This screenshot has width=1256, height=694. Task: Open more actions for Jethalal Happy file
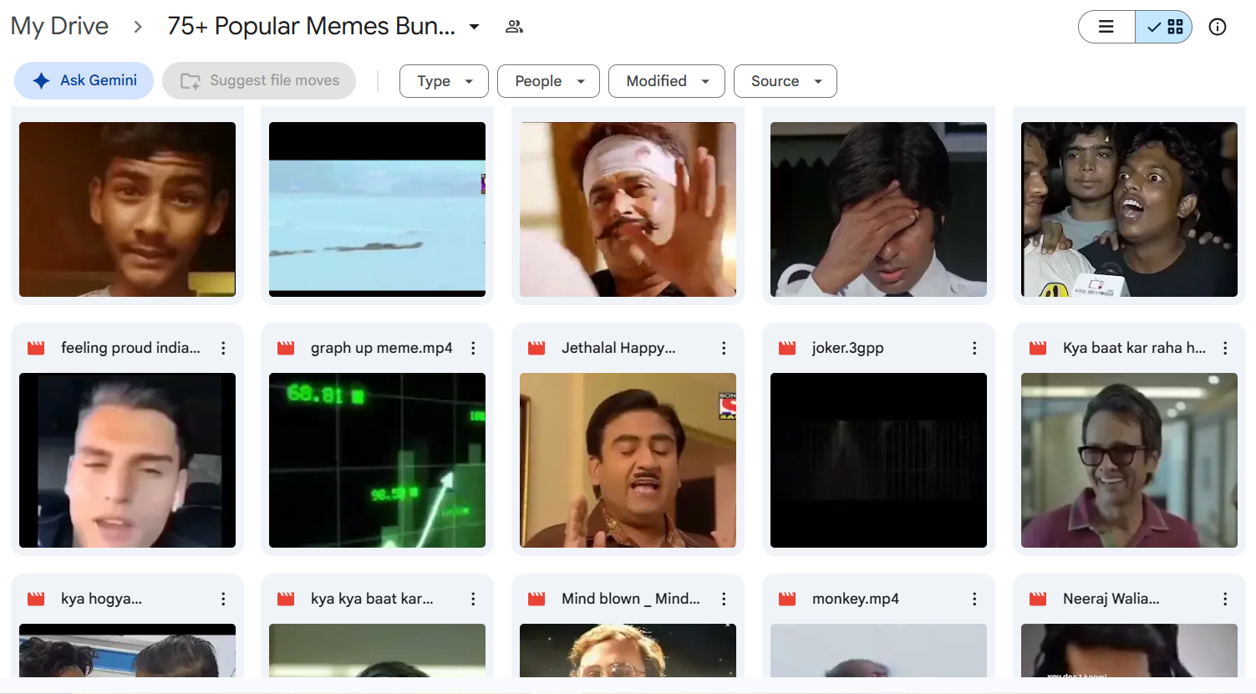click(x=724, y=348)
